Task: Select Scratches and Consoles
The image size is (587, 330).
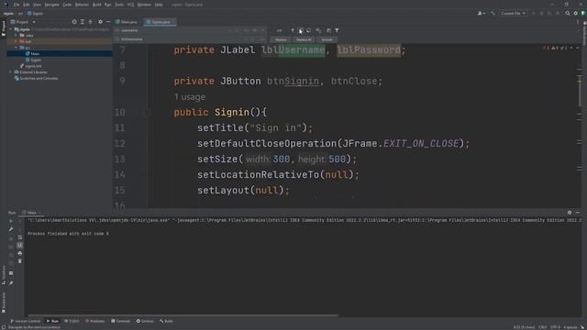Action: tap(39, 79)
